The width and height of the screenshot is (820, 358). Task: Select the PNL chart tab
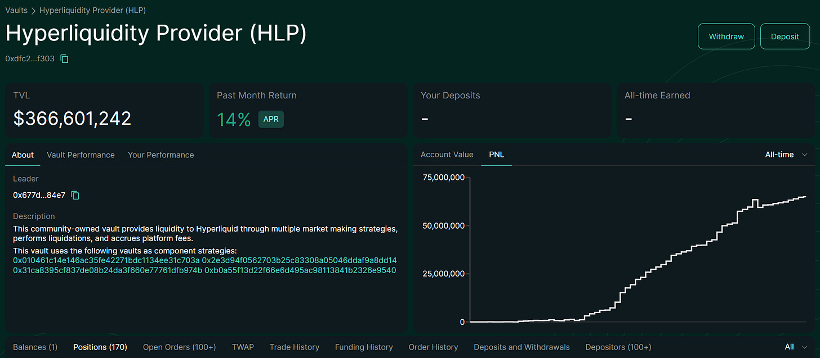pyautogui.click(x=496, y=154)
